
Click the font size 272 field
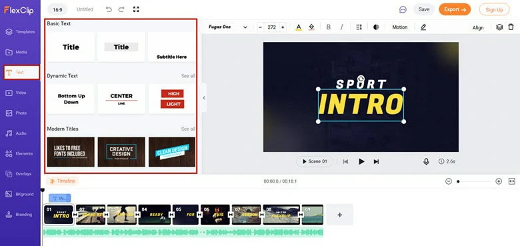click(271, 27)
